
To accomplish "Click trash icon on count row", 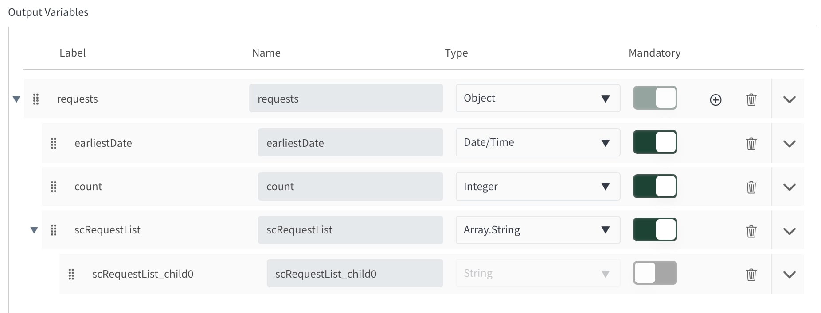I will (x=751, y=187).
